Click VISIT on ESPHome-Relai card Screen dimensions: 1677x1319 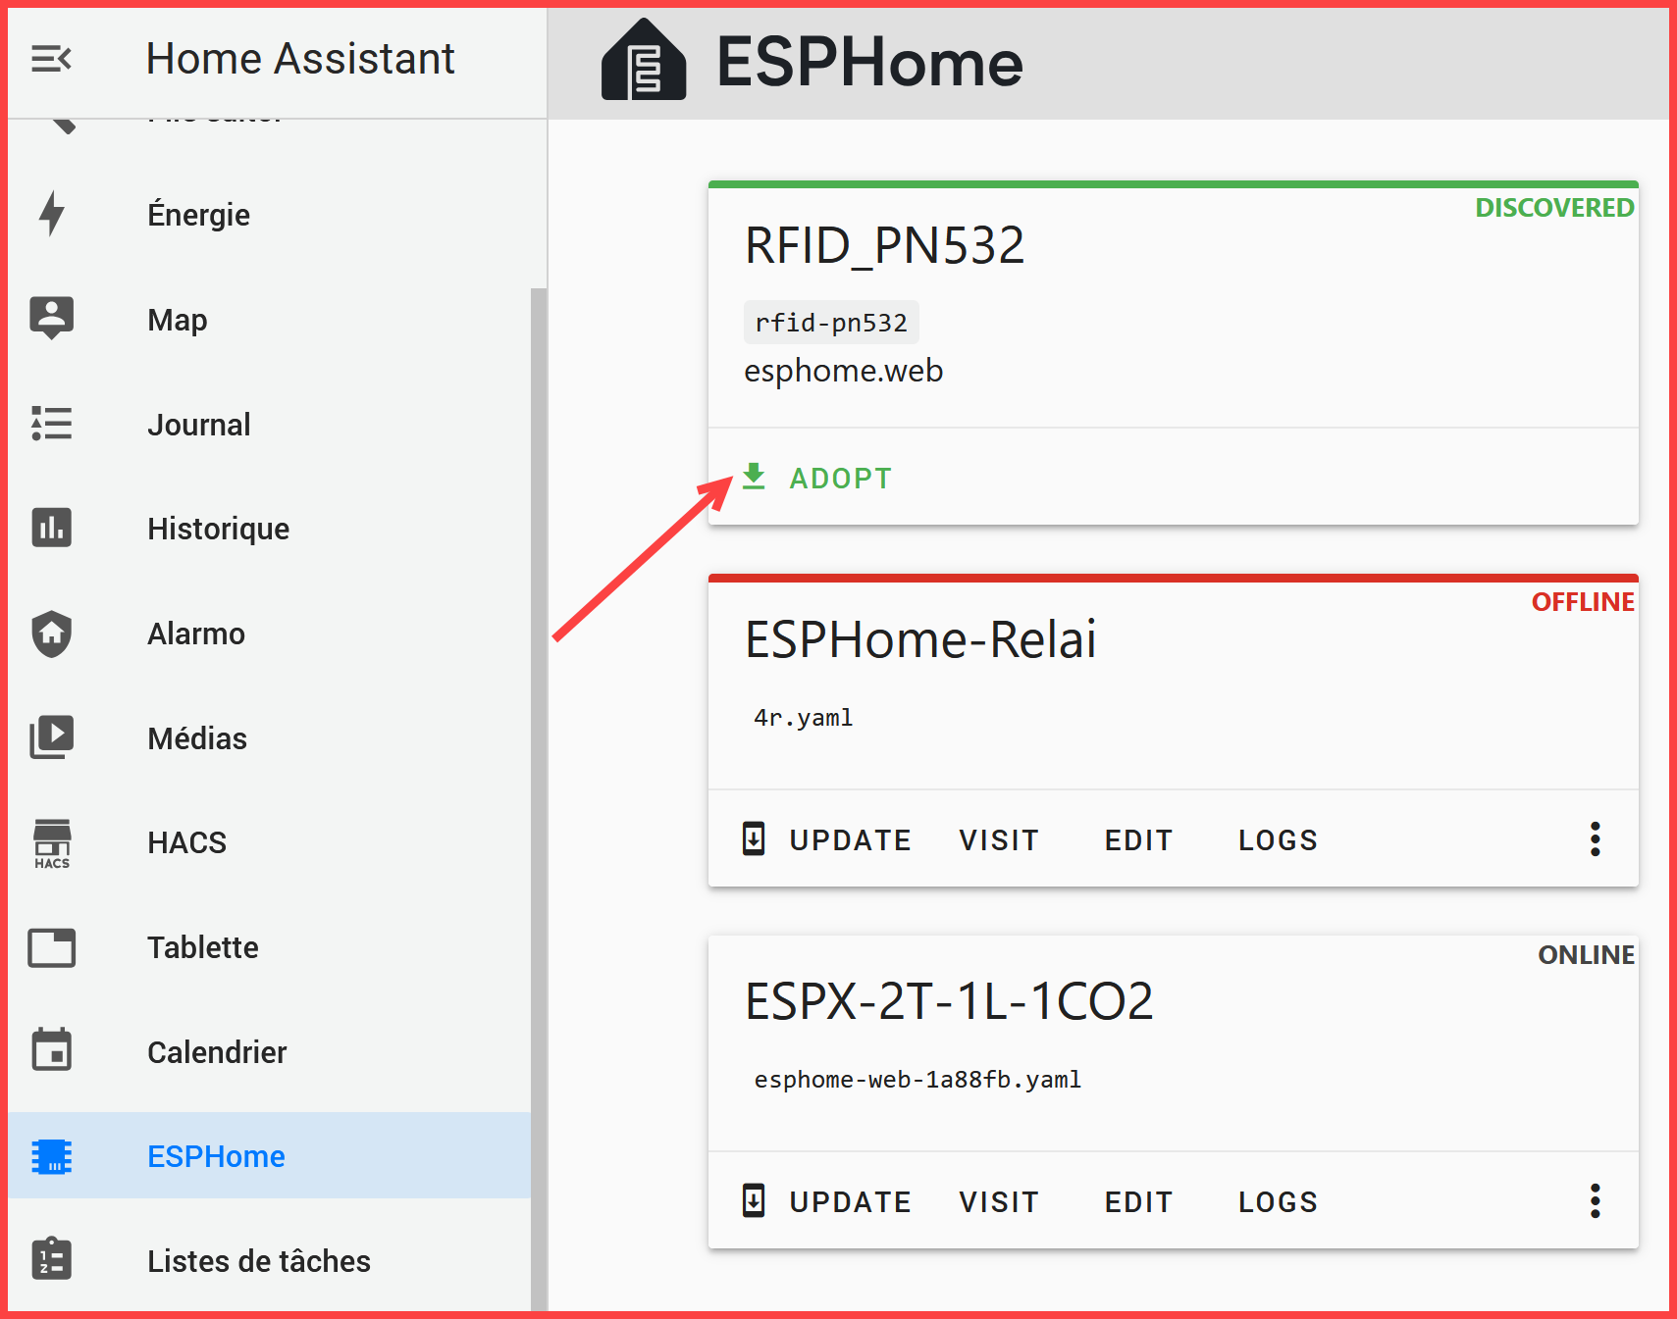point(999,840)
